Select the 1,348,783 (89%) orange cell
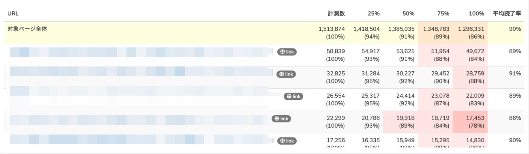The width and height of the screenshot is (529, 154). (435, 33)
